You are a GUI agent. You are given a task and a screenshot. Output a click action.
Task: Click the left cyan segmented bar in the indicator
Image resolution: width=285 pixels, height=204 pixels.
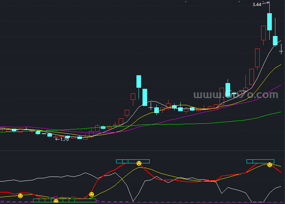133,161
